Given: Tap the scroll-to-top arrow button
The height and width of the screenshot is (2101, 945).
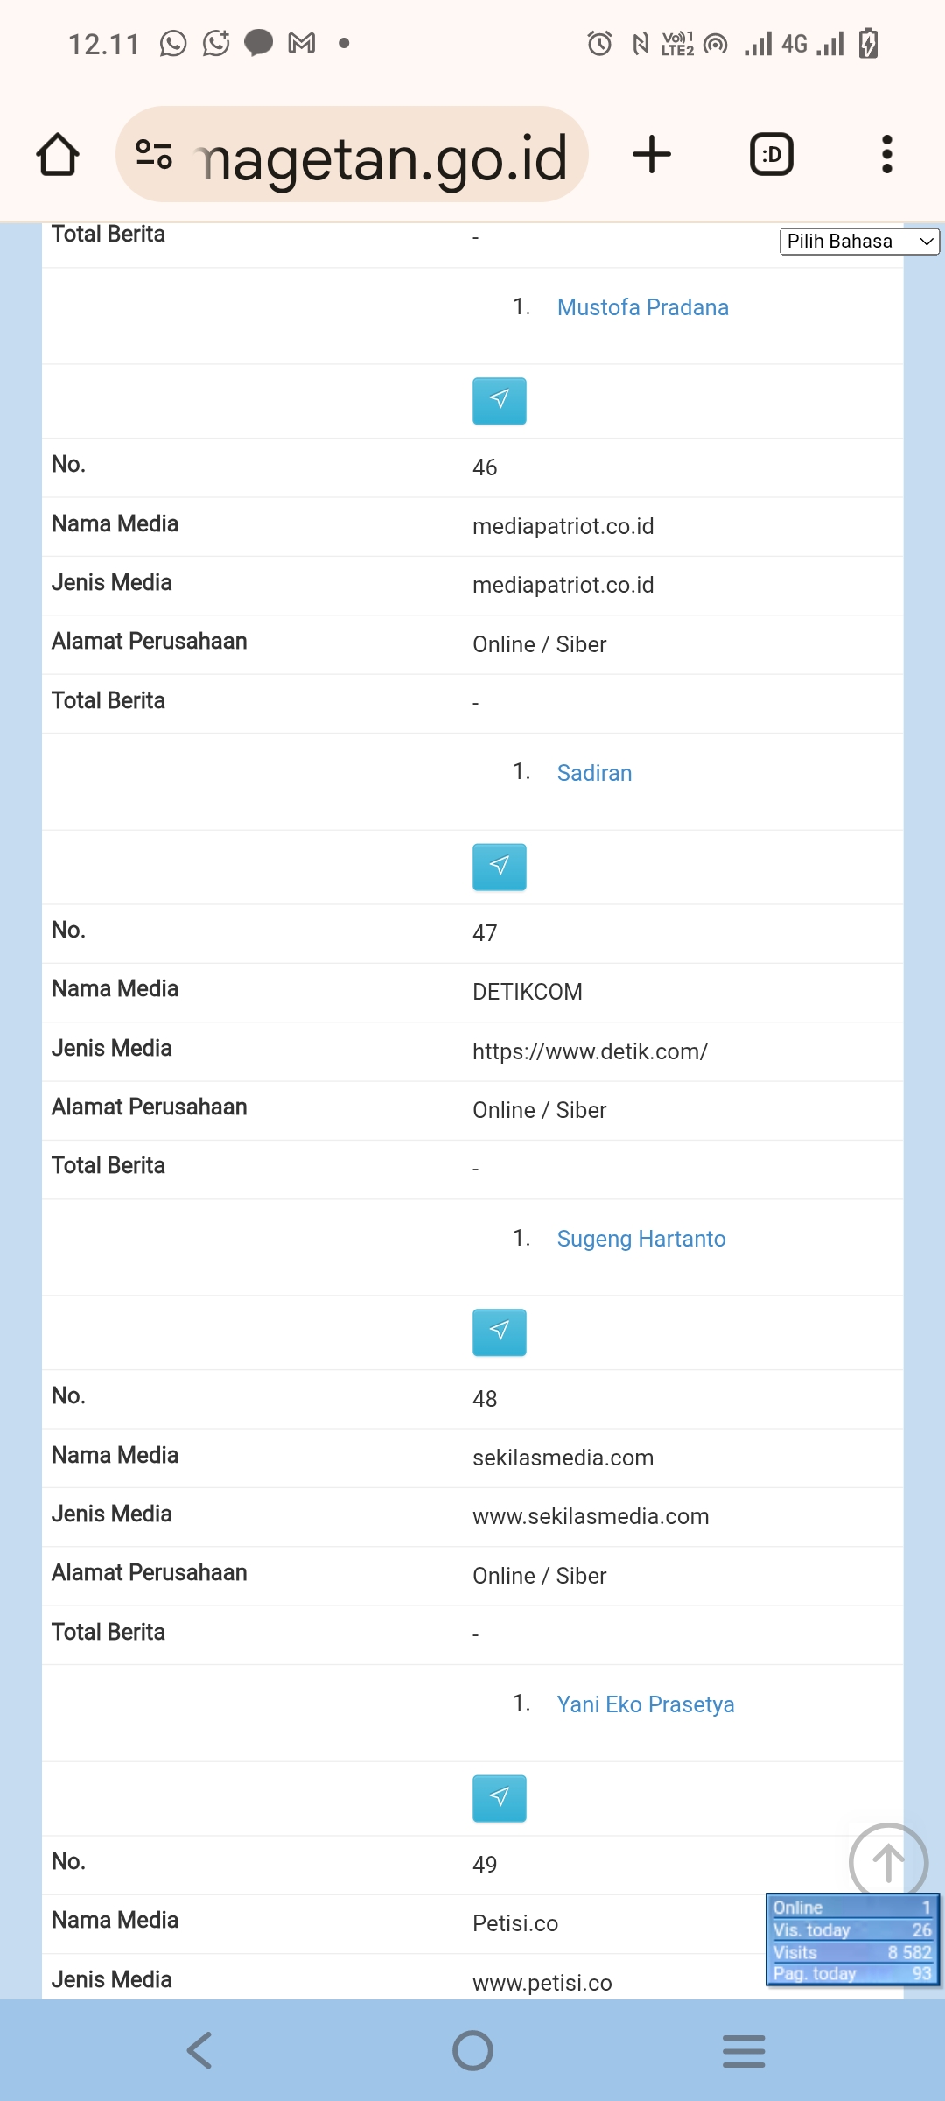Looking at the screenshot, I should coord(888,1862).
